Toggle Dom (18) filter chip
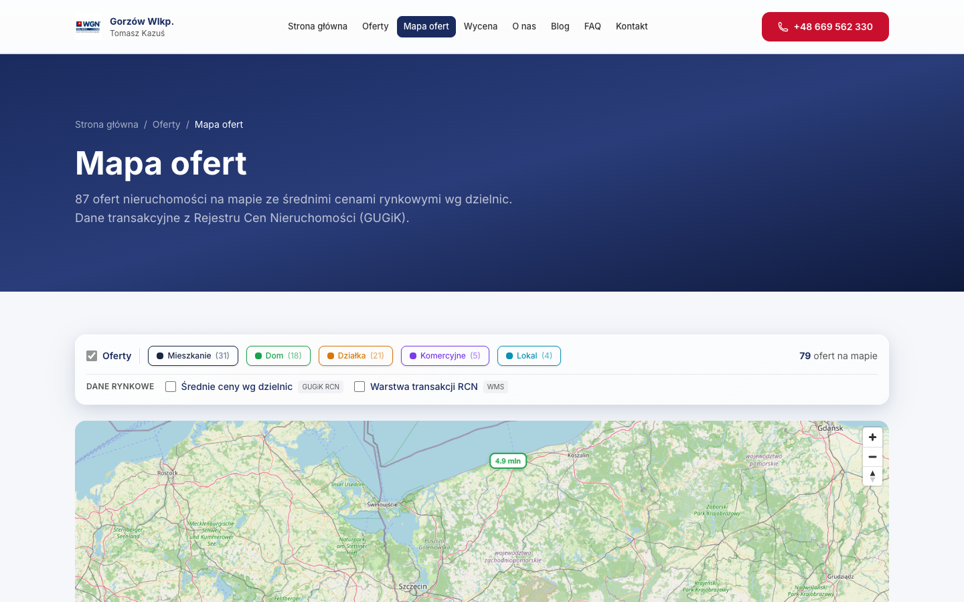 click(278, 356)
